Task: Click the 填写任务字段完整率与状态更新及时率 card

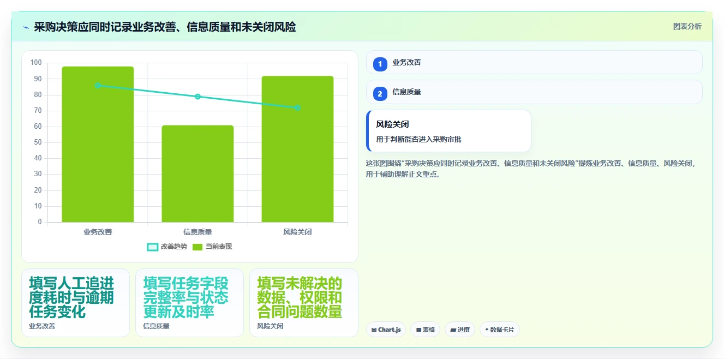Action: (189, 303)
